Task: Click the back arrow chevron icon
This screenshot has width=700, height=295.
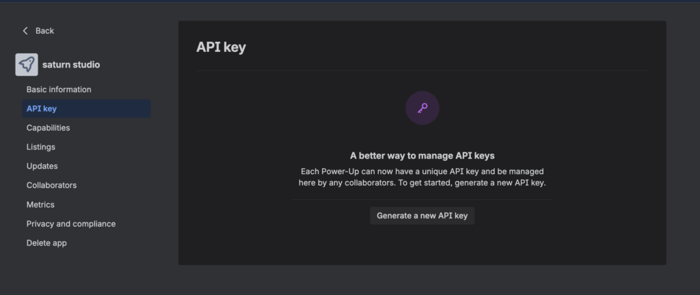Action: point(25,31)
